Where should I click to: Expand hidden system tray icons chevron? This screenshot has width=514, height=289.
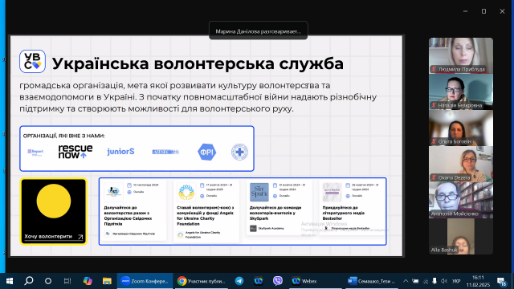[406, 281]
